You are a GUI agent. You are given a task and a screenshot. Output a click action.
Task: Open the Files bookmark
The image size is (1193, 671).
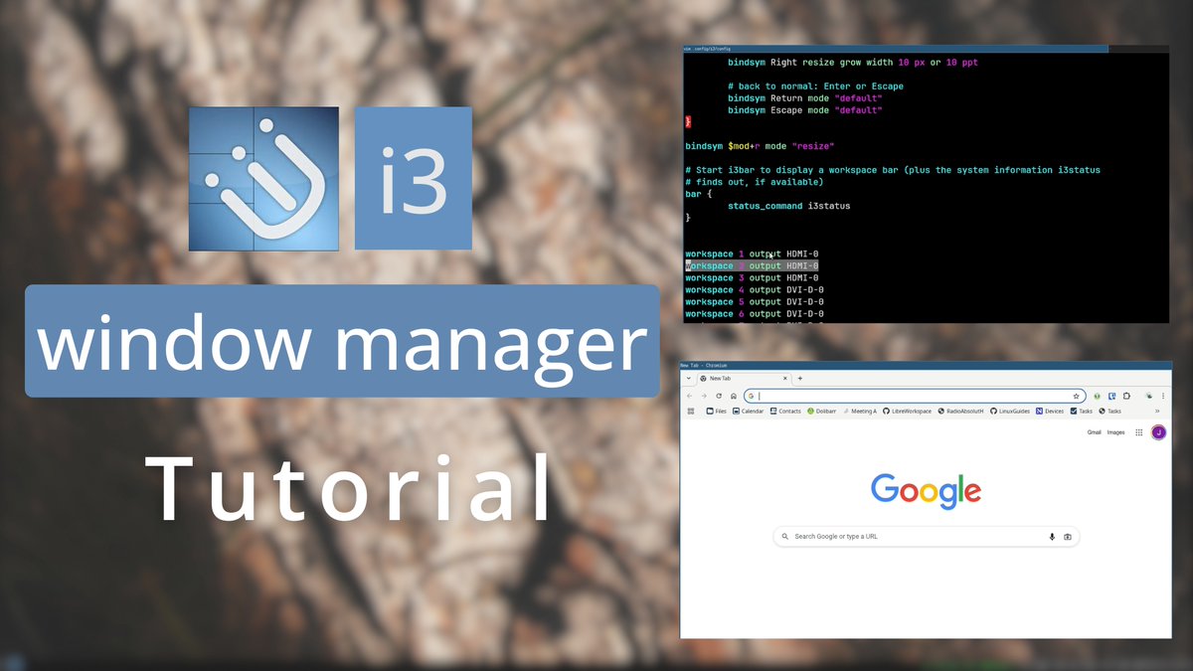click(716, 411)
